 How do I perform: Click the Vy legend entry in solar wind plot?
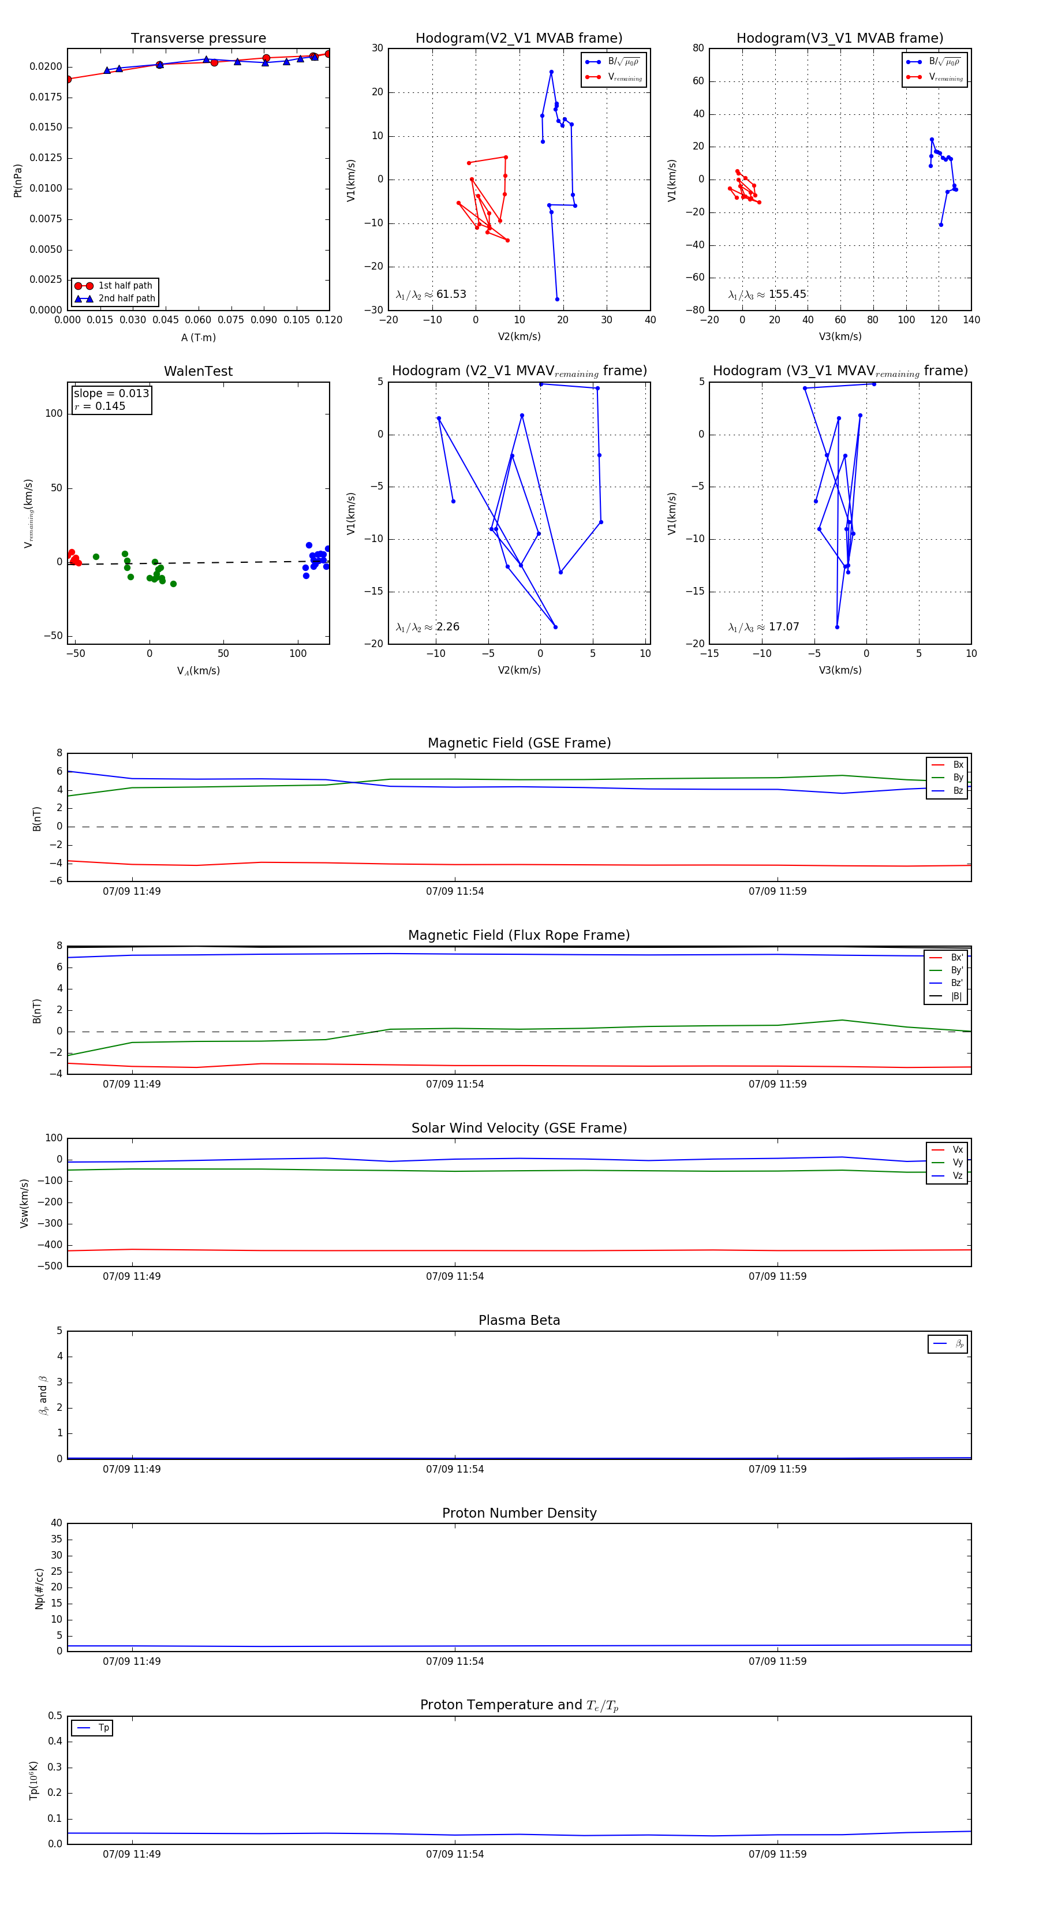click(947, 1163)
